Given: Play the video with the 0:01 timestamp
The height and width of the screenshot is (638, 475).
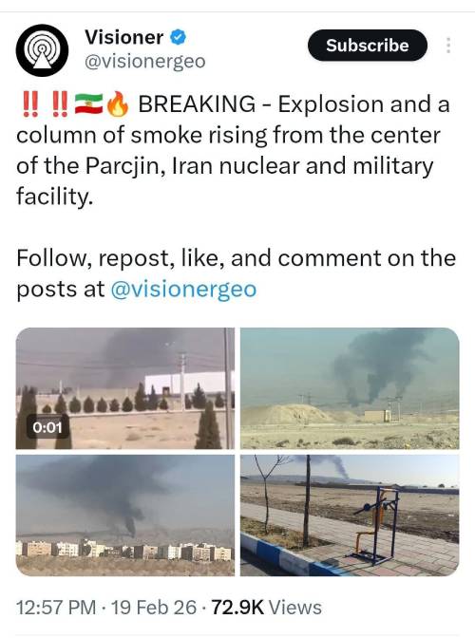Looking at the screenshot, I should coord(125,388).
